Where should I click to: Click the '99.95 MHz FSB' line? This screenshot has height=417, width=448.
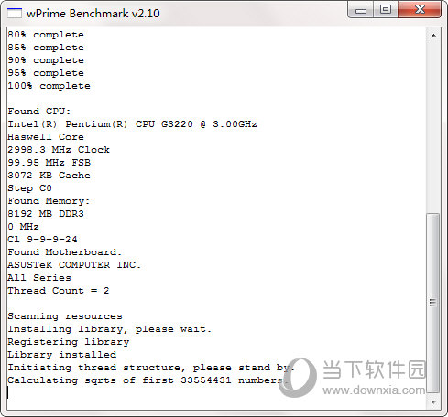pyautogui.click(x=49, y=163)
